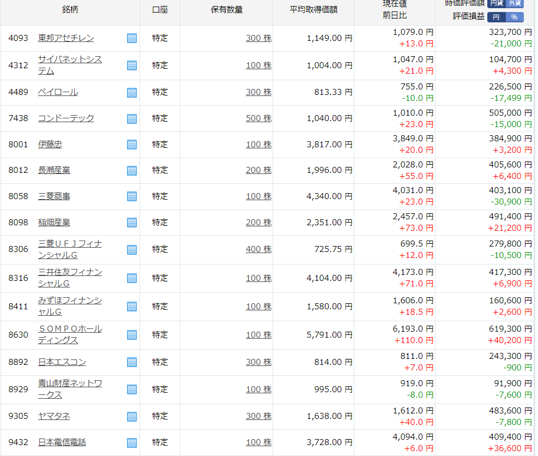Click 100 株 quantity for SOMPOホールディングス
Screen dimensions: 538x456
pos(259,334)
